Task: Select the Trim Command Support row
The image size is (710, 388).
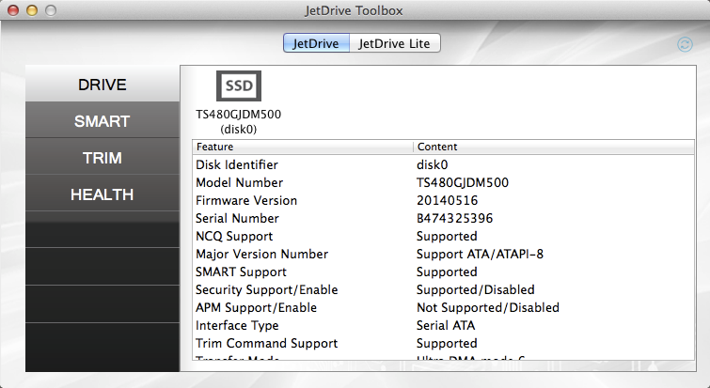Action: (x=442, y=343)
